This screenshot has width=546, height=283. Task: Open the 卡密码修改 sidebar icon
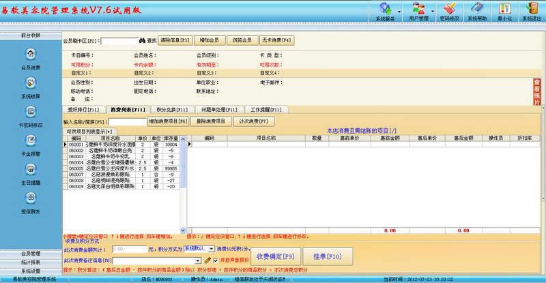31,111
